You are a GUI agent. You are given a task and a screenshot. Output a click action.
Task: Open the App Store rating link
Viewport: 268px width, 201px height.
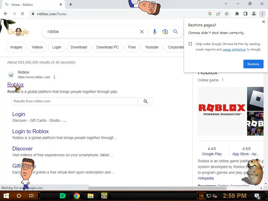click(246, 154)
